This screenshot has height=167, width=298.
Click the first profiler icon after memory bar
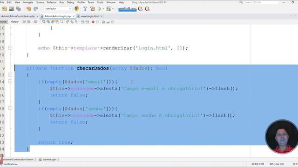tap(140, 9)
